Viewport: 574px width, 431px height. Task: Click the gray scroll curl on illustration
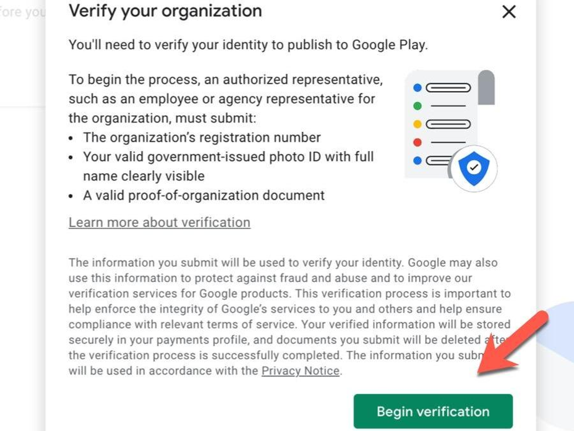point(486,87)
